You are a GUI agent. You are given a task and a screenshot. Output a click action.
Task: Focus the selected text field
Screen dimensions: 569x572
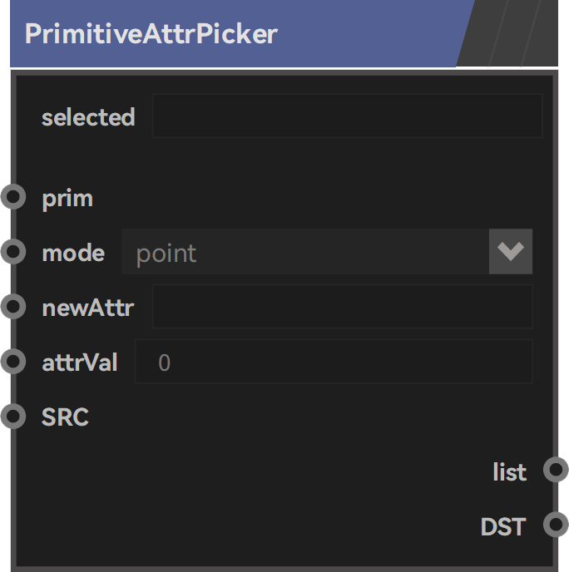tap(348, 116)
